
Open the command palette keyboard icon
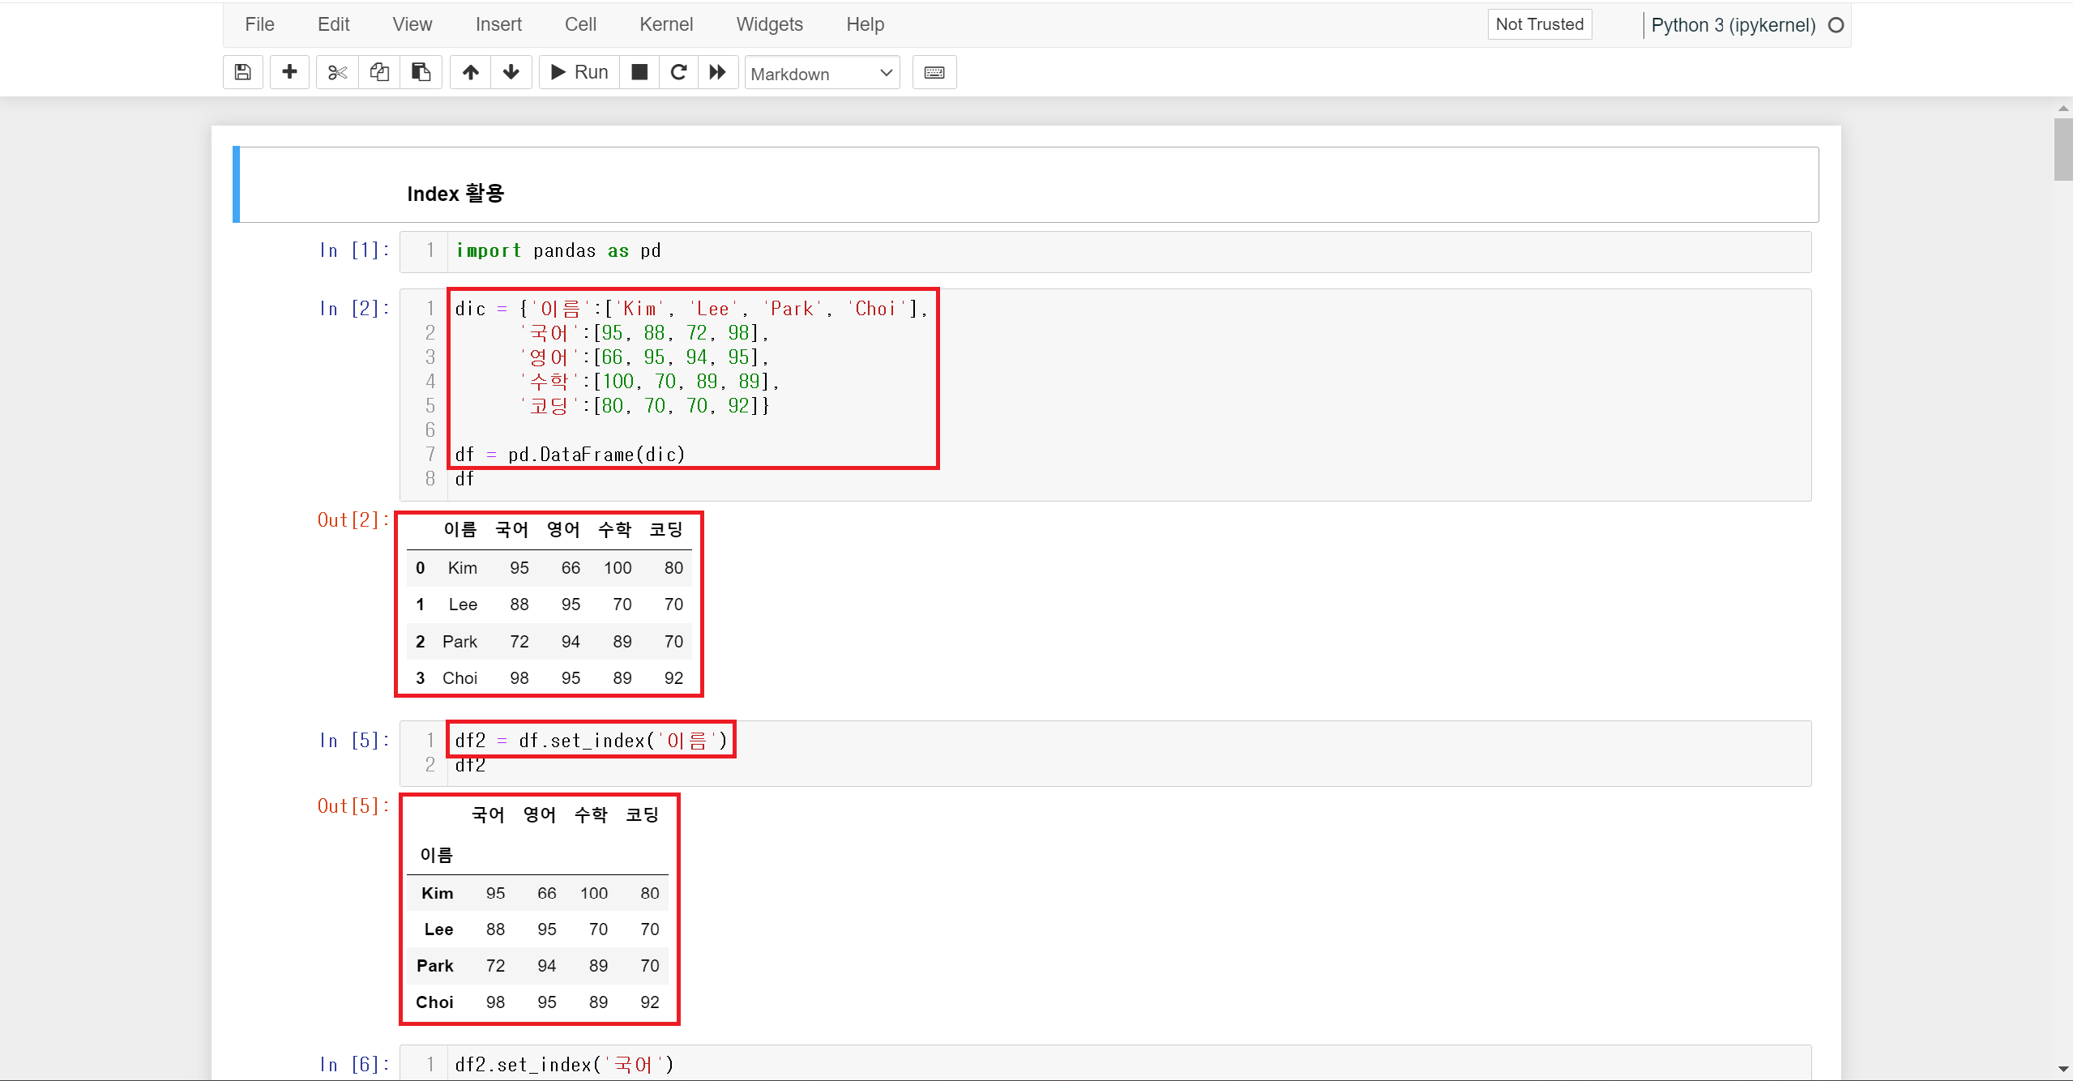pos(934,72)
